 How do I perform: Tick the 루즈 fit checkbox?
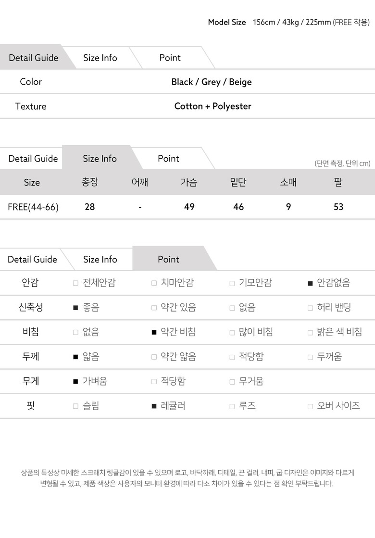coord(232,406)
